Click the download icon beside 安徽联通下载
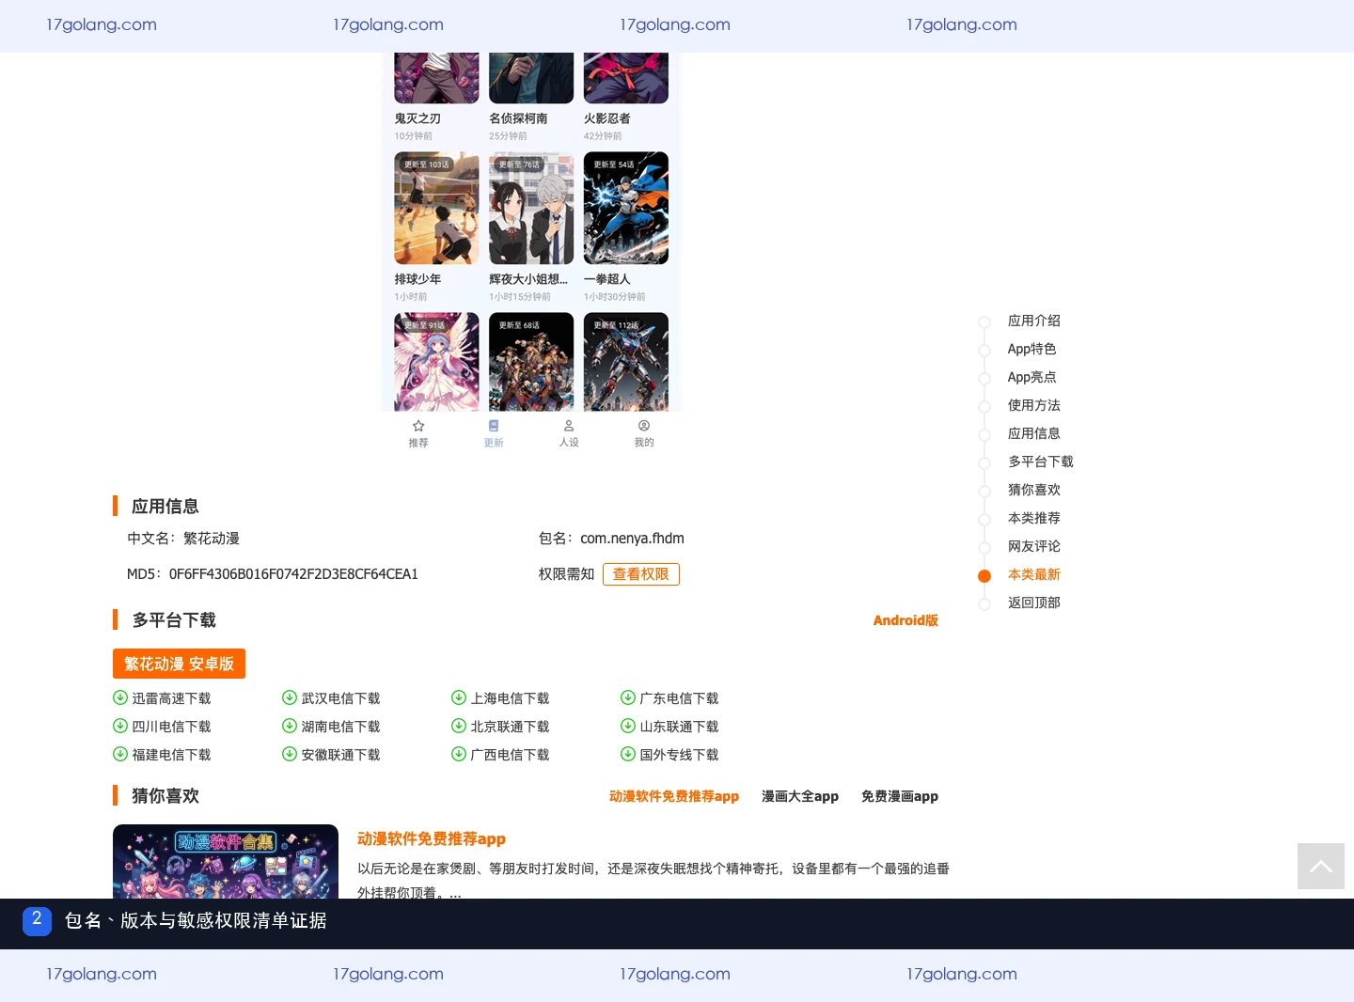 pyautogui.click(x=290, y=754)
